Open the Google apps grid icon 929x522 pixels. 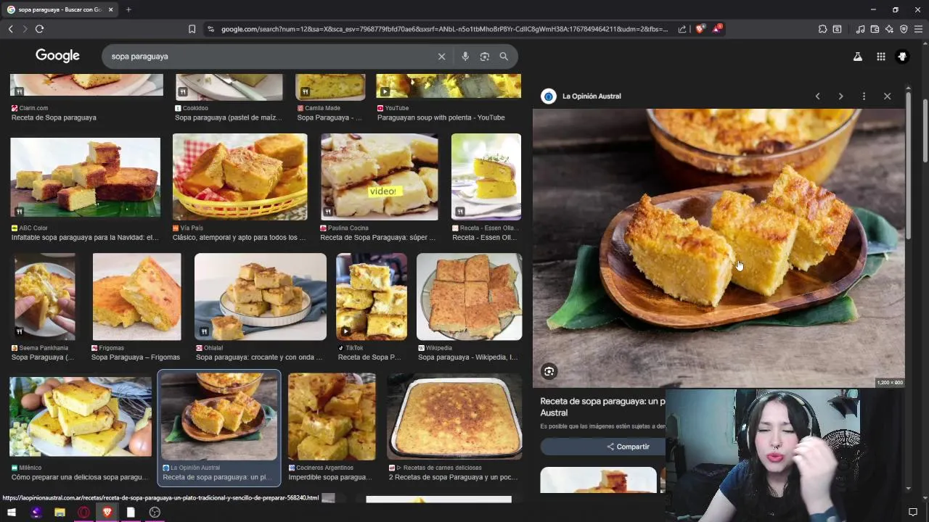point(880,57)
